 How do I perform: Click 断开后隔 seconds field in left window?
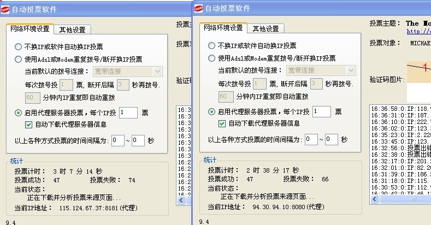tap(123, 85)
